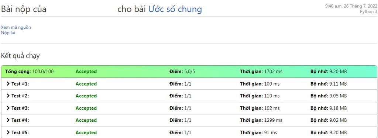Click the Điểm 5,0/5 total score
The width and height of the screenshot is (378, 138).
(182, 72)
